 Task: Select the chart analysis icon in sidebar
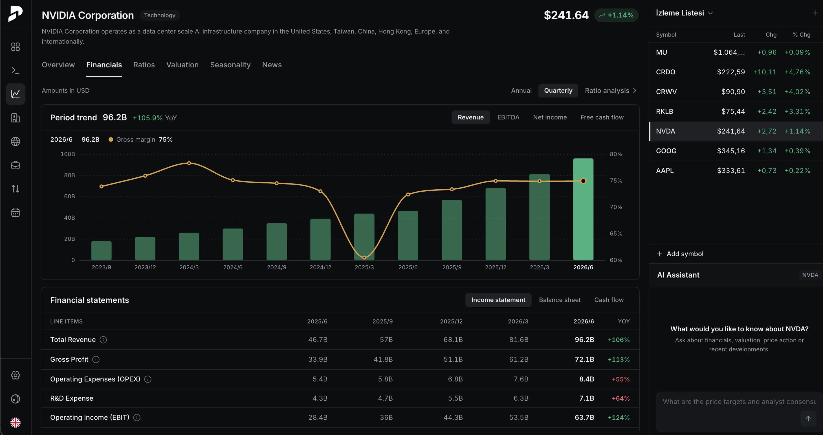(x=15, y=94)
